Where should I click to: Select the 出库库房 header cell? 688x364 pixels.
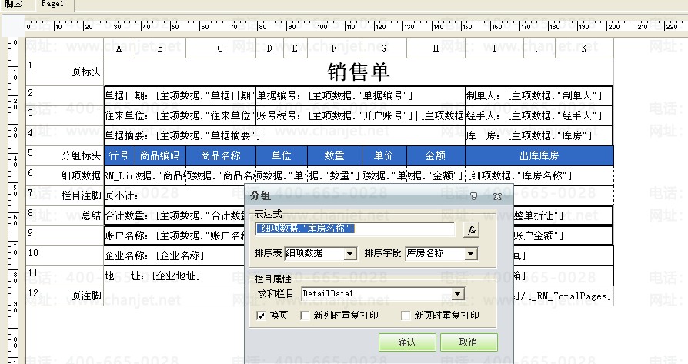(538, 155)
